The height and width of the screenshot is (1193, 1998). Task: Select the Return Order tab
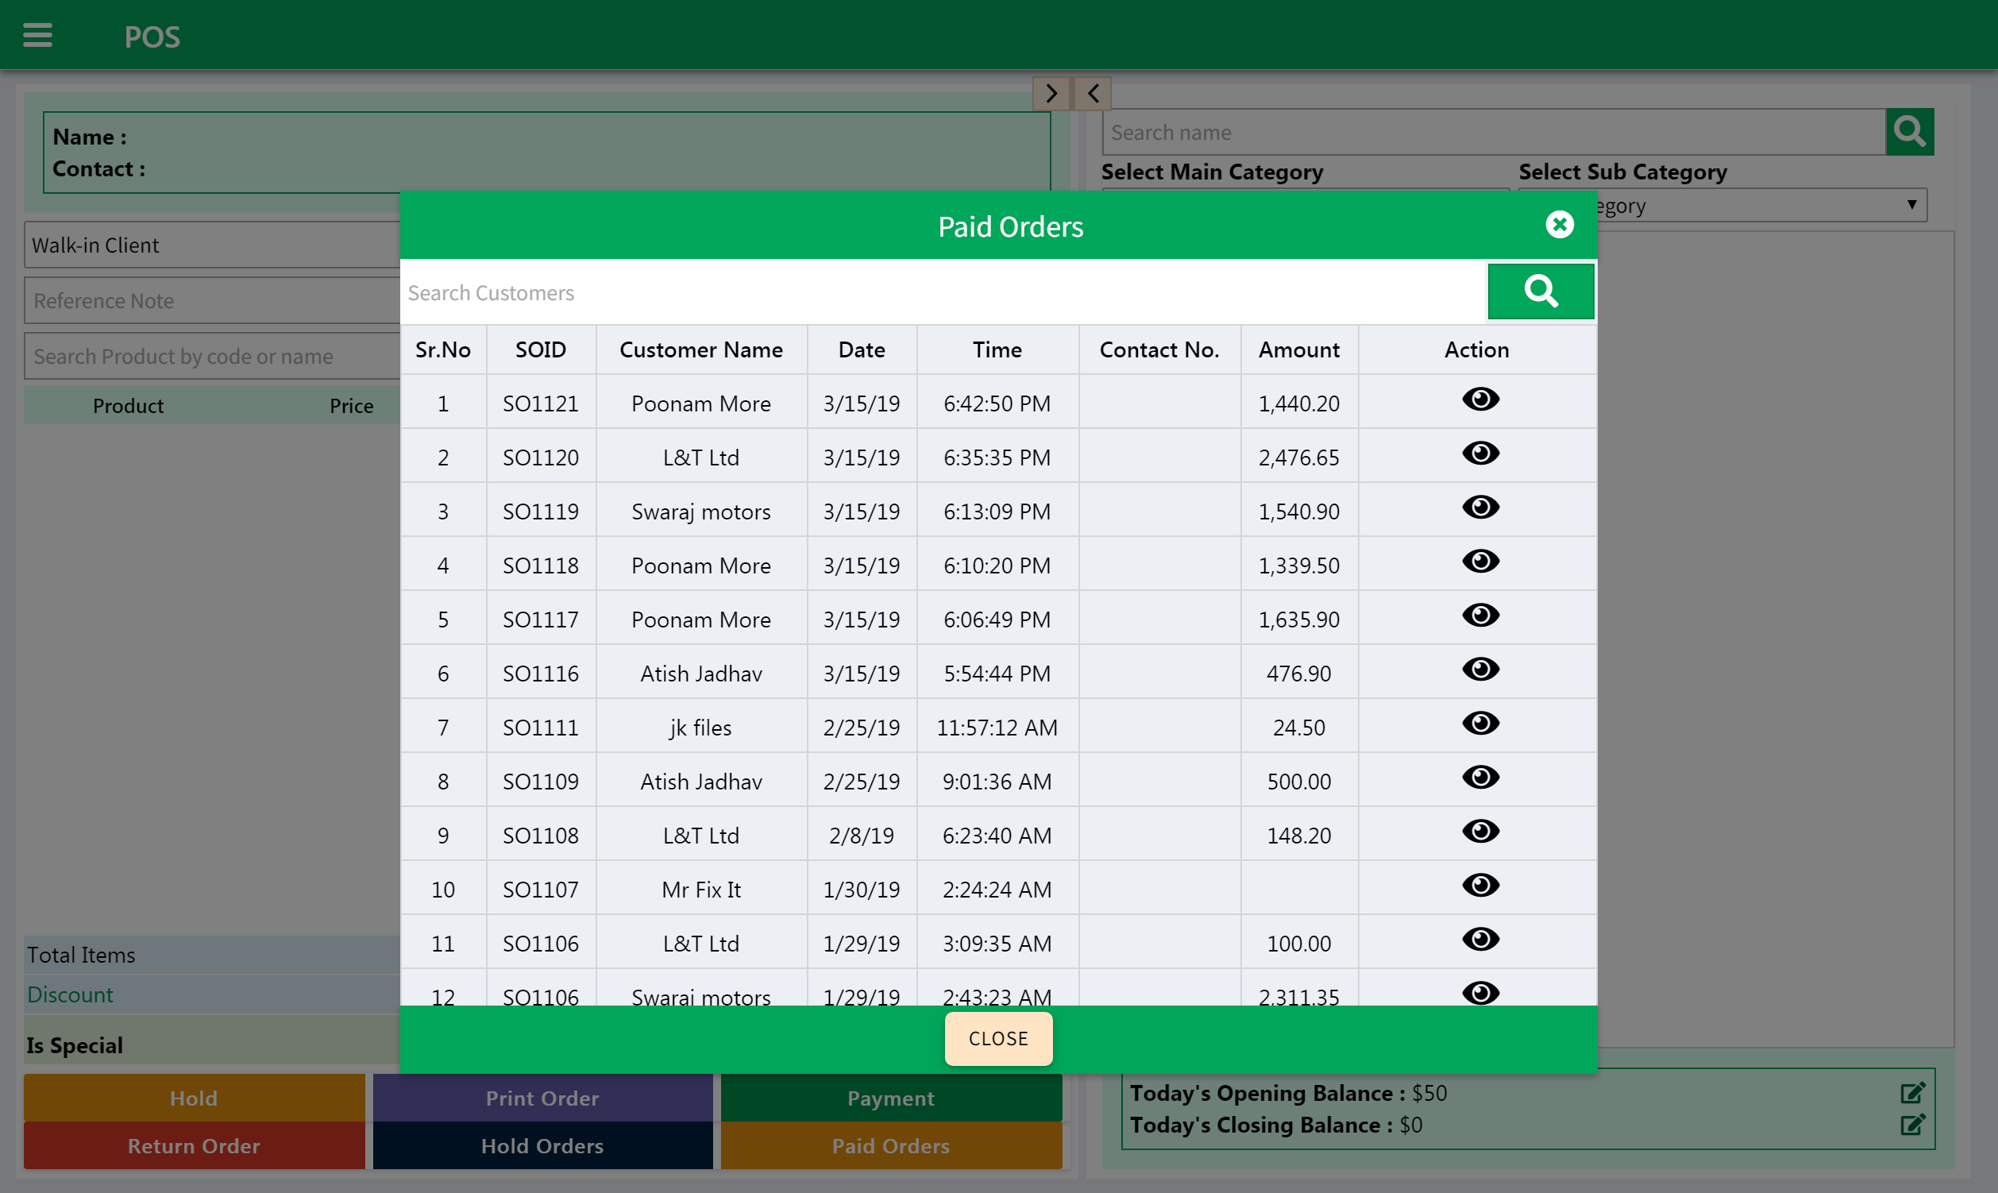point(193,1146)
